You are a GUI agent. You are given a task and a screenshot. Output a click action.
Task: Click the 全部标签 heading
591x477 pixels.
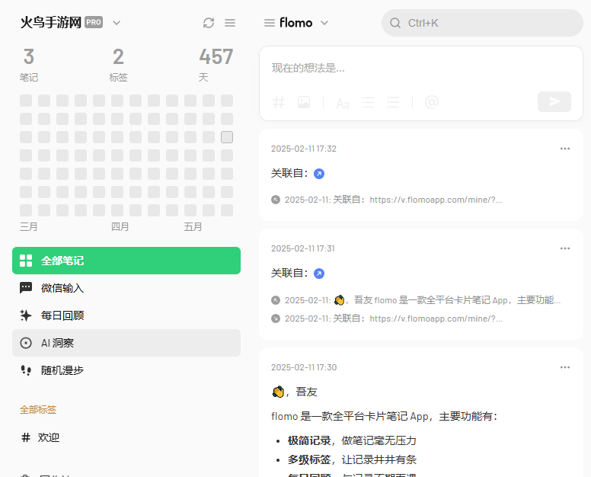pos(38,410)
